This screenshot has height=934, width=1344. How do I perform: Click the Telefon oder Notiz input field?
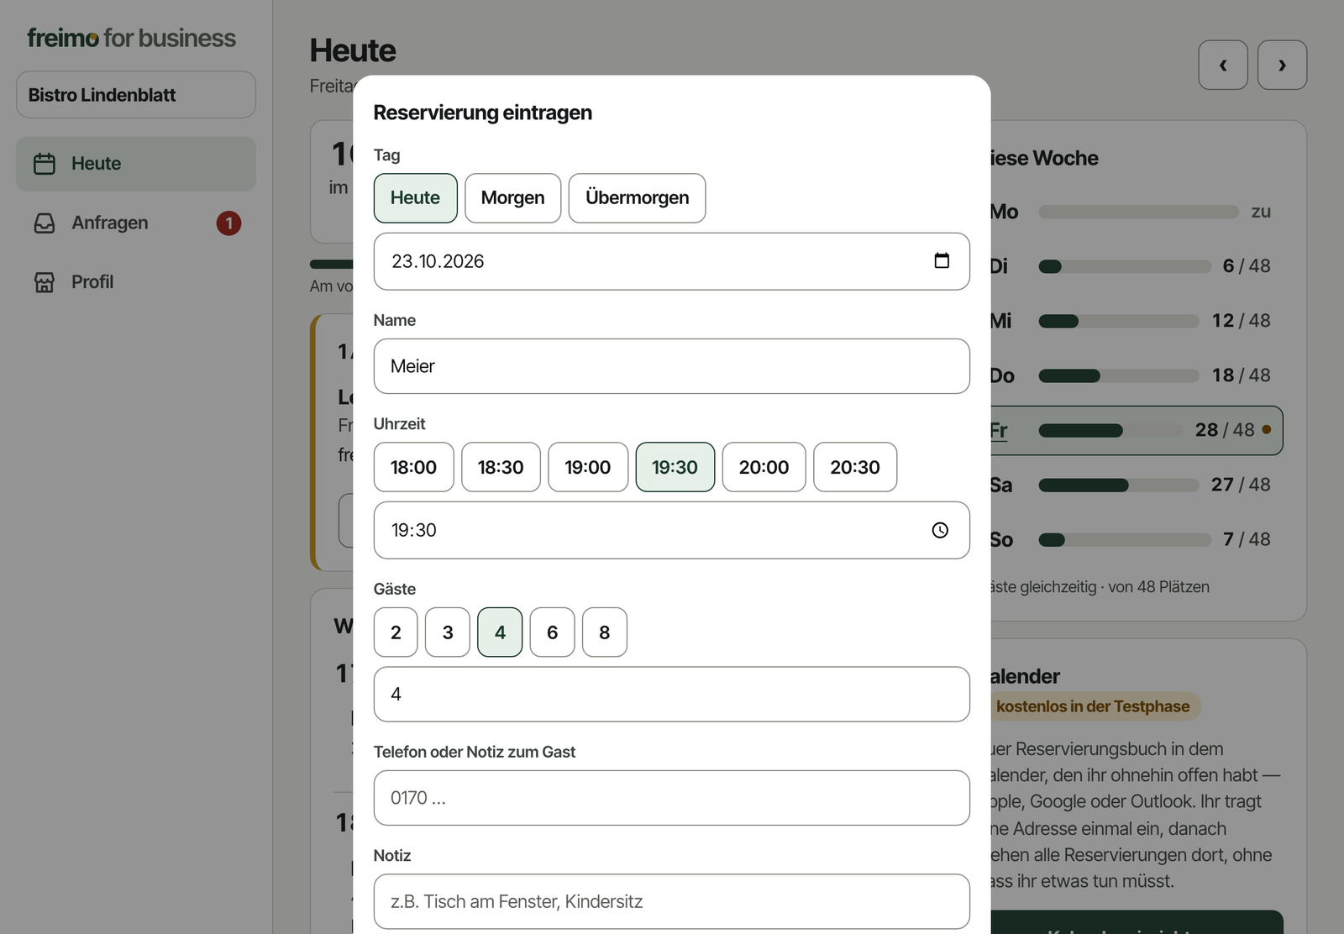(x=671, y=798)
